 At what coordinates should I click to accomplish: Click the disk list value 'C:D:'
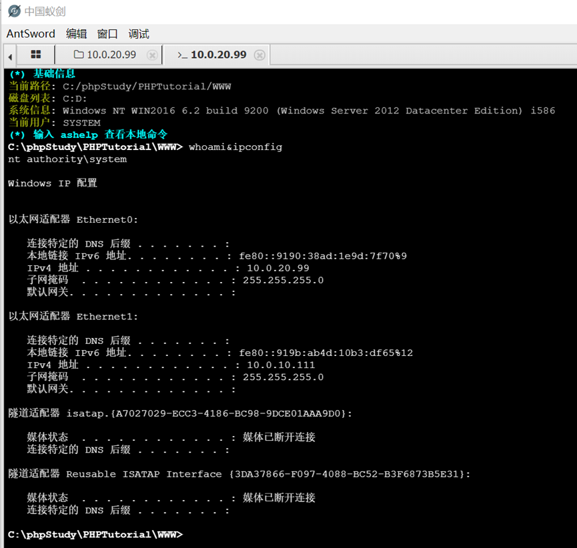tap(75, 99)
